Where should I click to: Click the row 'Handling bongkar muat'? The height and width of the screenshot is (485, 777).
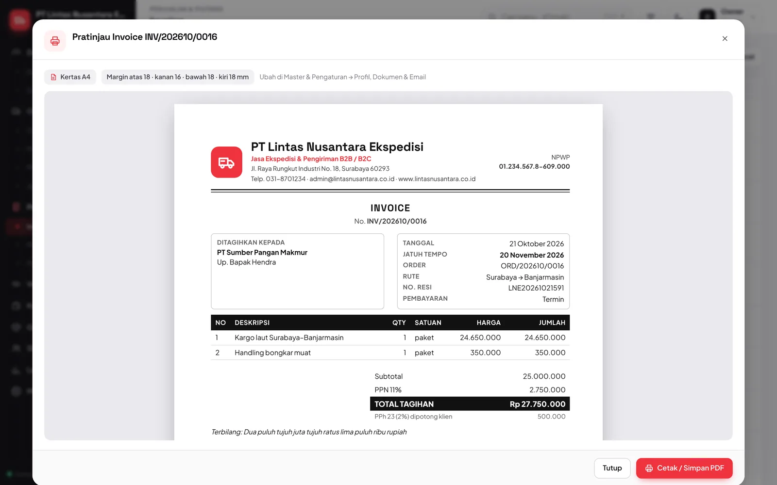(390, 353)
